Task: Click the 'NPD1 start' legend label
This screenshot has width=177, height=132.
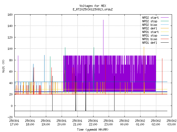Action: click(150, 32)
